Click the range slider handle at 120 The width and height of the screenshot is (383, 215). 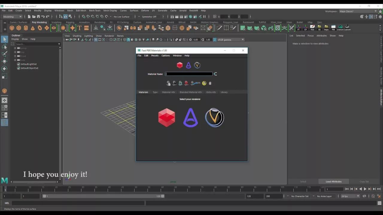click(x=163, y=196)
